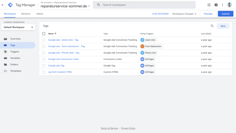Switch to the Versions tab
The image size is (236, 133).
coord(26,14)
